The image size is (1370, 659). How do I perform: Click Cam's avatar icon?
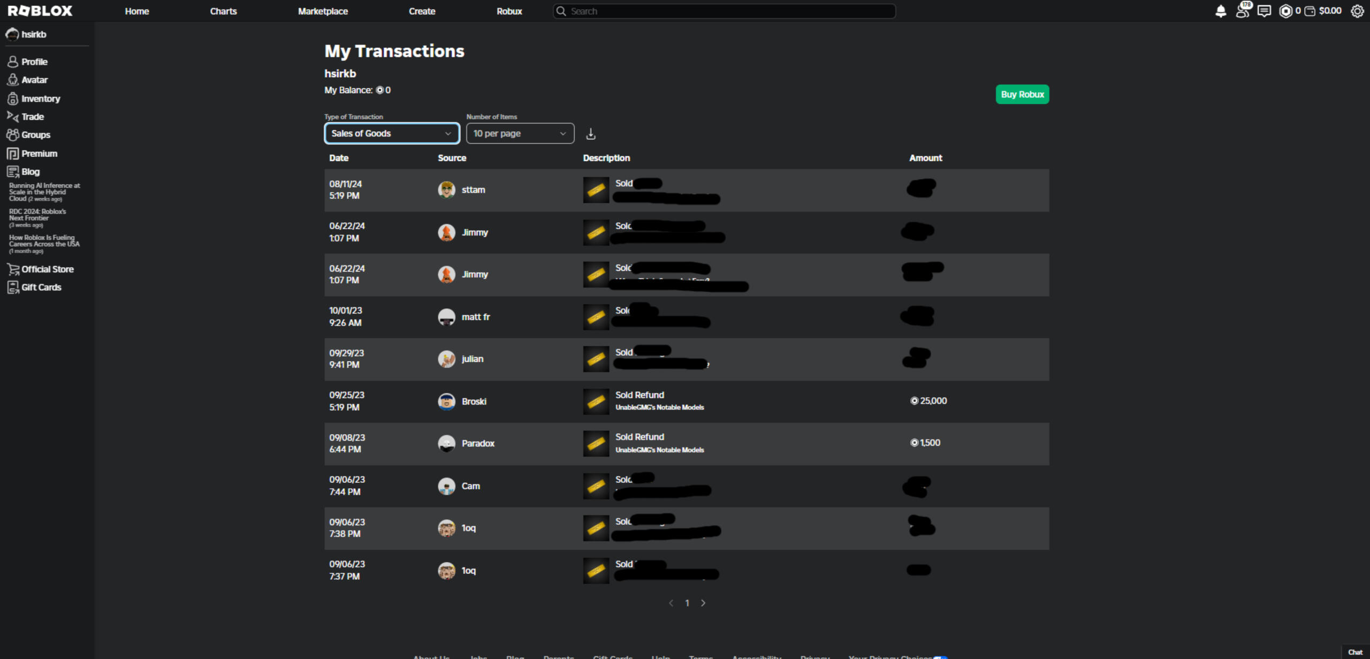point(446,486)
